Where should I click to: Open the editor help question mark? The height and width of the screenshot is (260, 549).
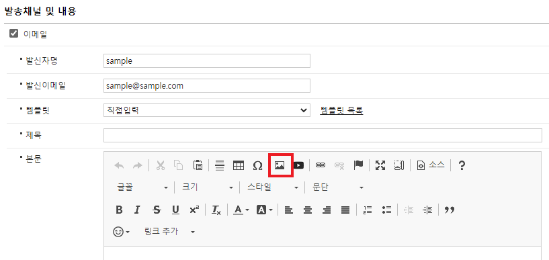[462, 165]
